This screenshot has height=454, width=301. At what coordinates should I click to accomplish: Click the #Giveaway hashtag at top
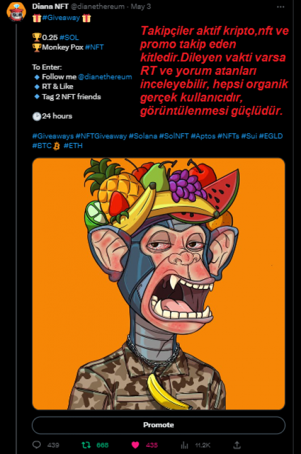[x=61, y=18]
